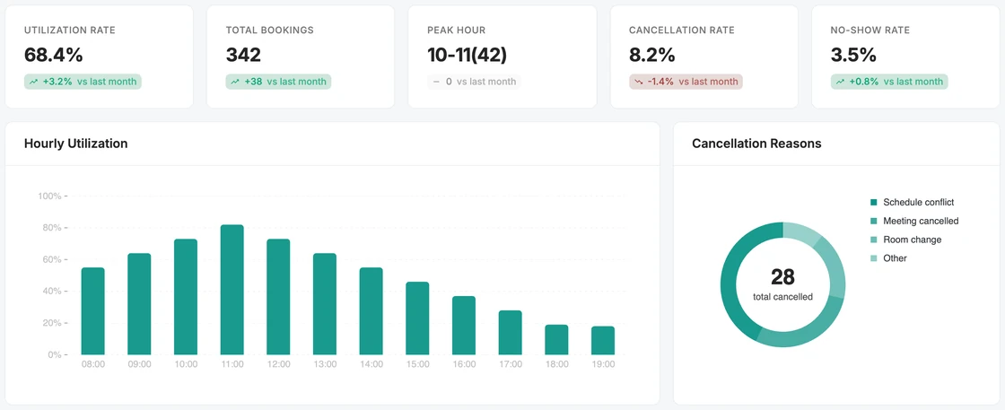Click the '0%' y-axis label
1005x410 pixels.
click(53, 355)
